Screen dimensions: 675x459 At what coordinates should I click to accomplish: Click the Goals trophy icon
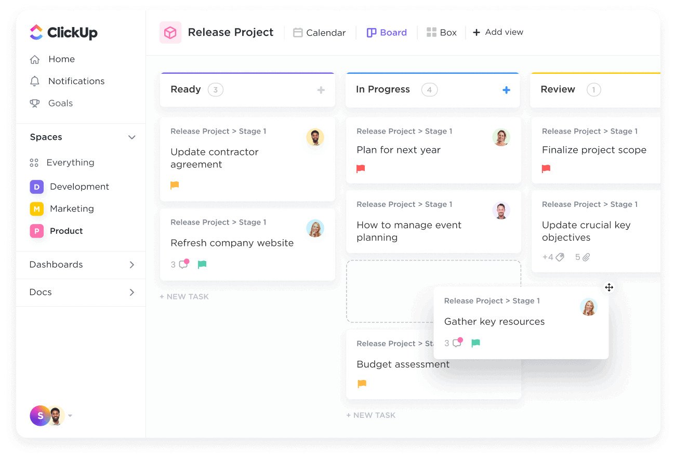pyautogui.click(x=35, y=103)
